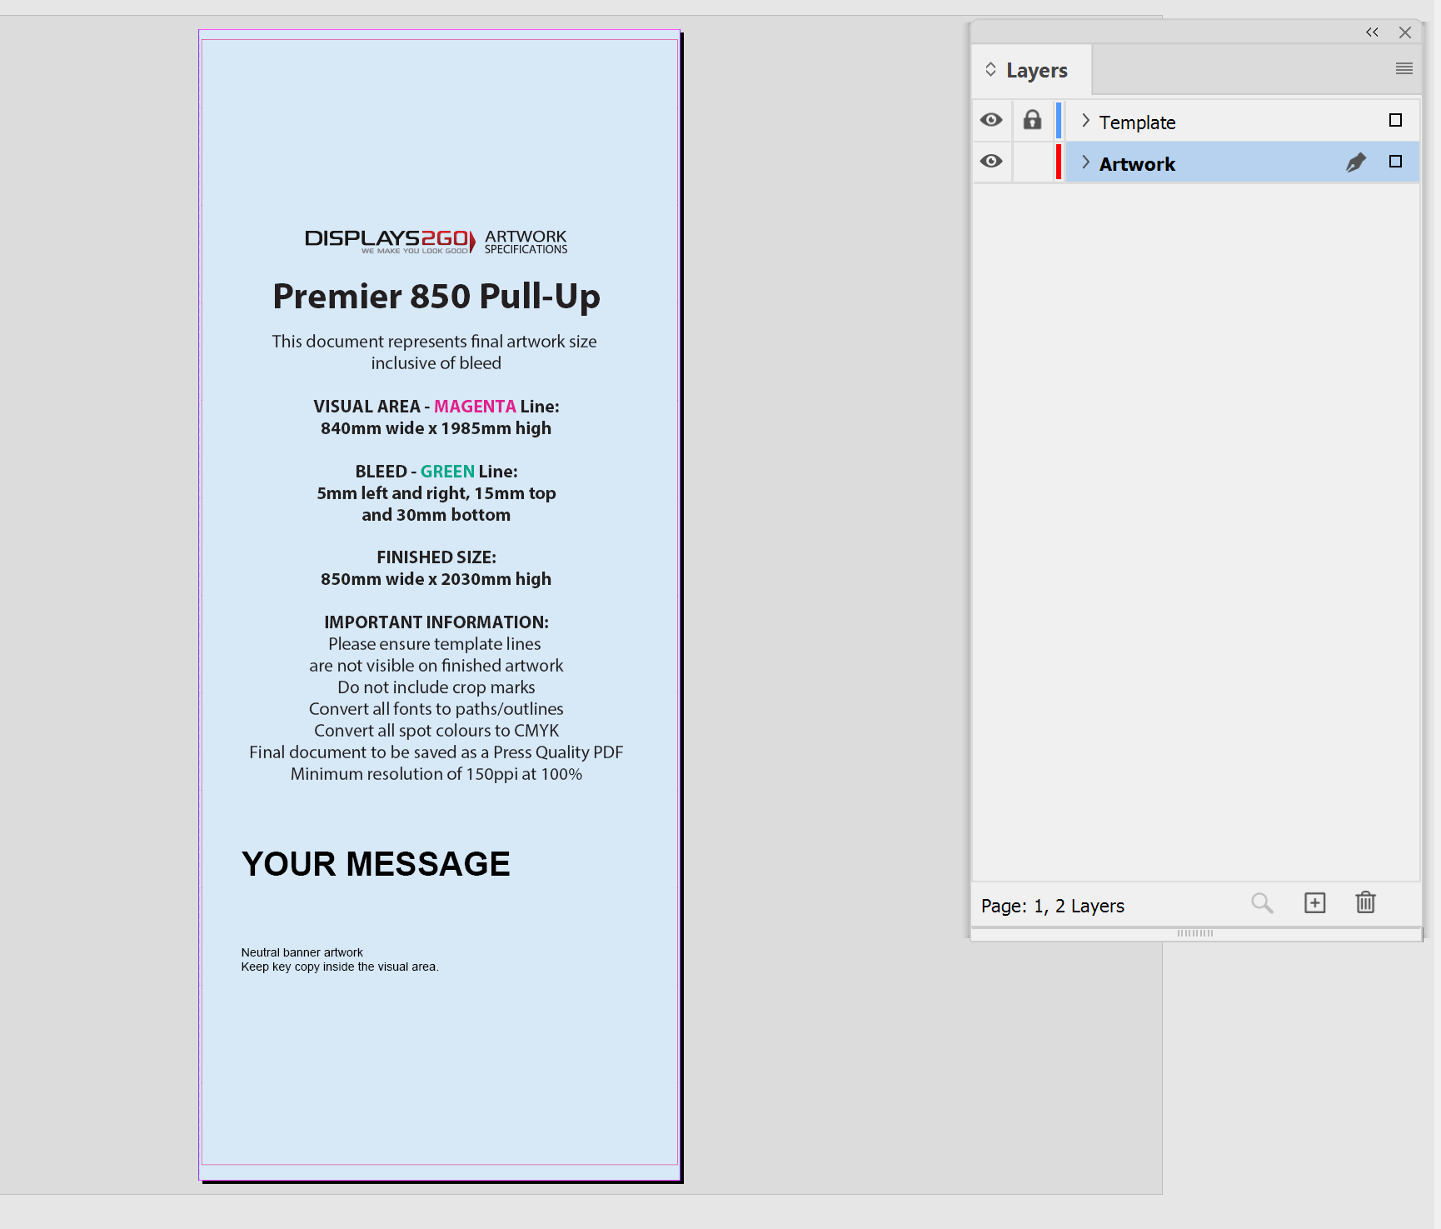Create a new layer with the plus icon
1441x1229 pixels.
tap(1315, 903)
